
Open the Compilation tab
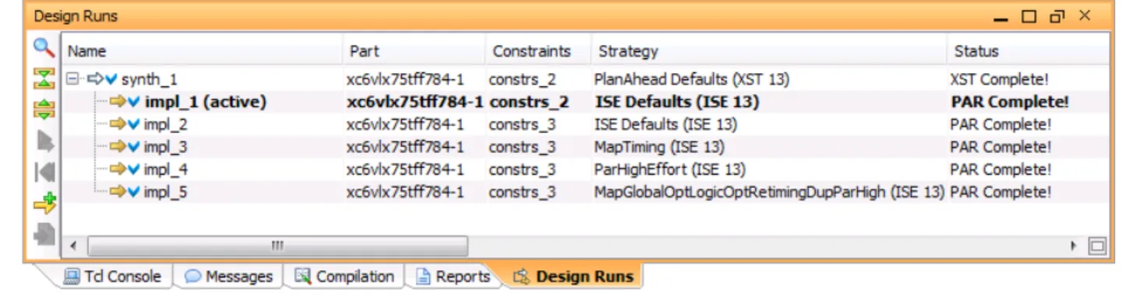coord(344,276)
